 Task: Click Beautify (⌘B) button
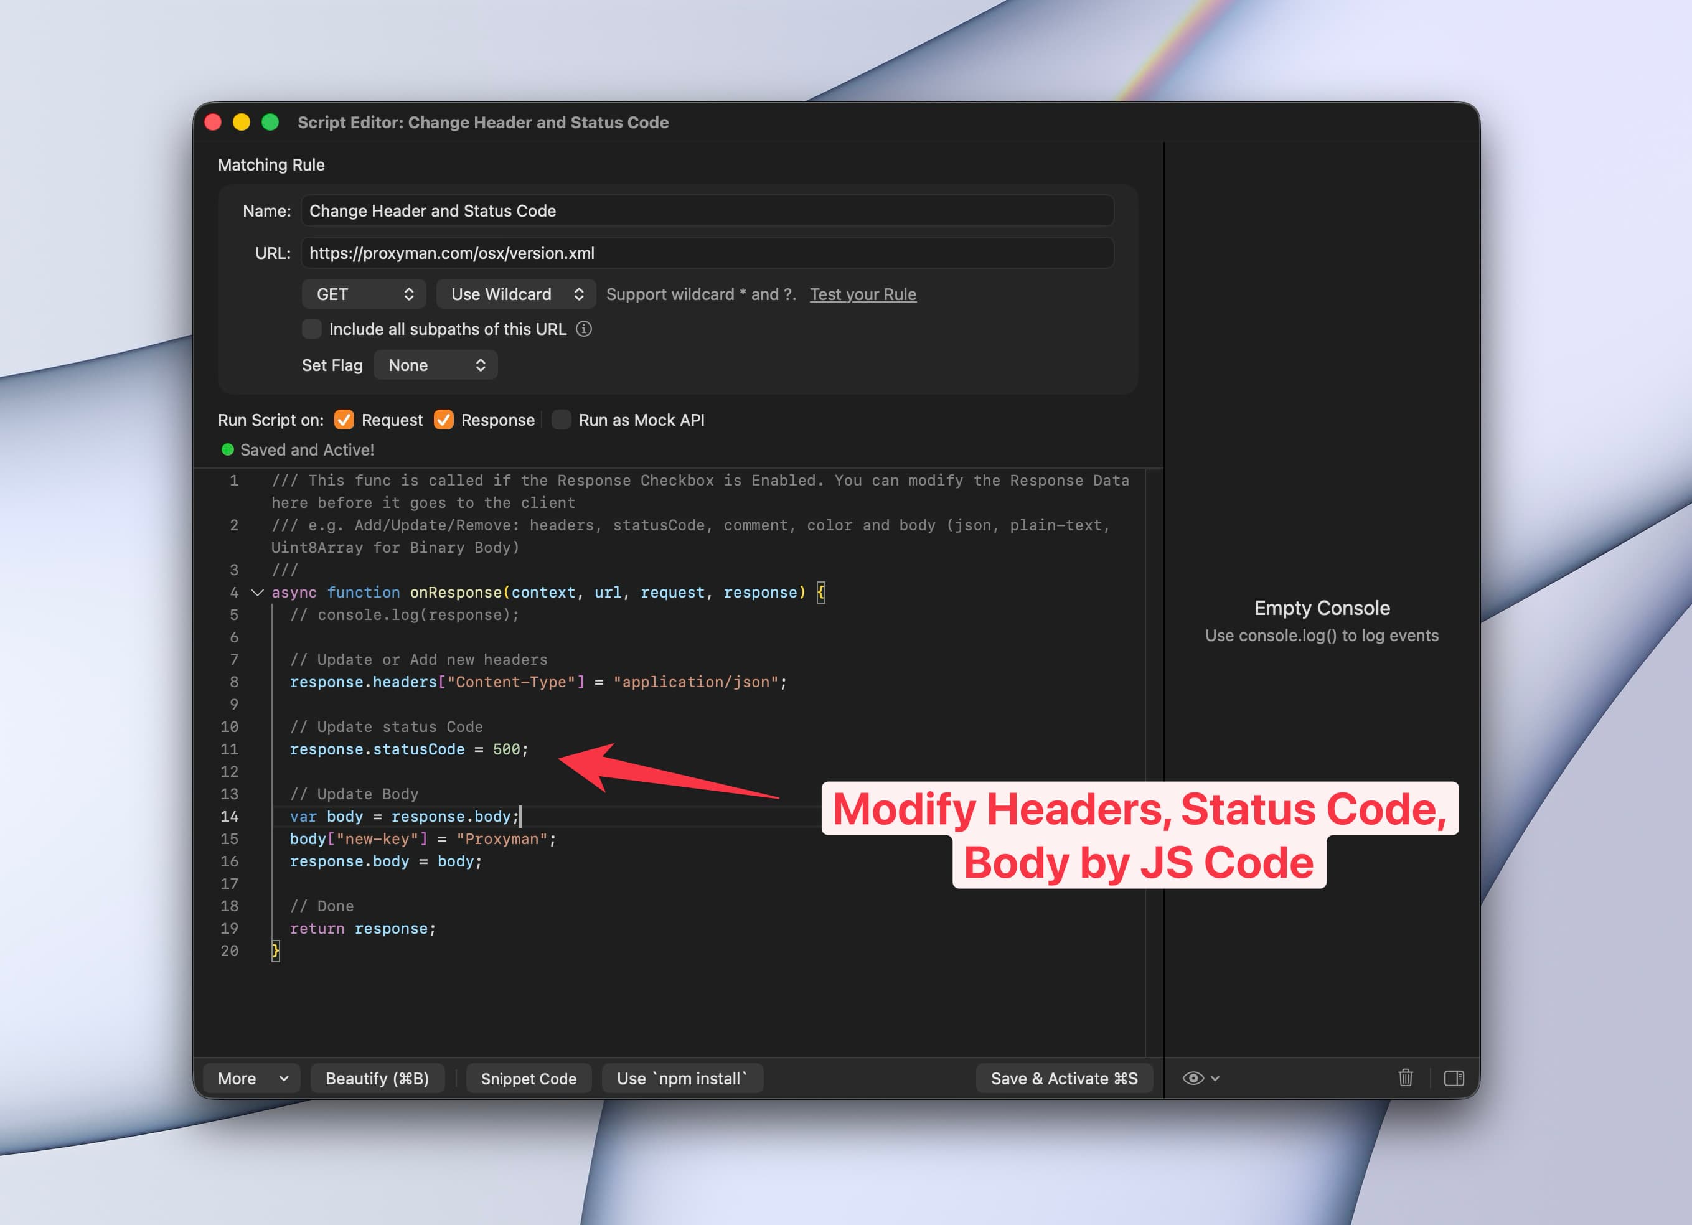coord(377,1078)
